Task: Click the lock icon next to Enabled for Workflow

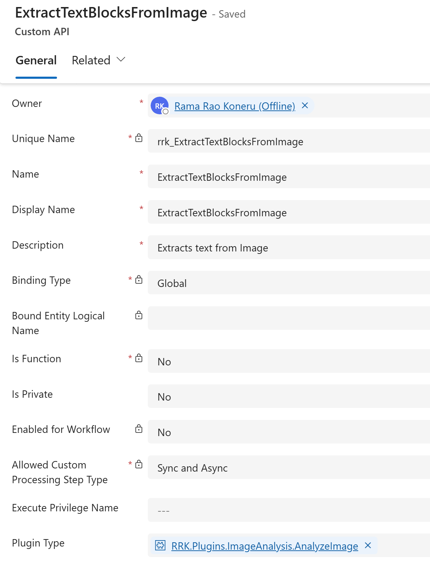Action: pos(139,429)
